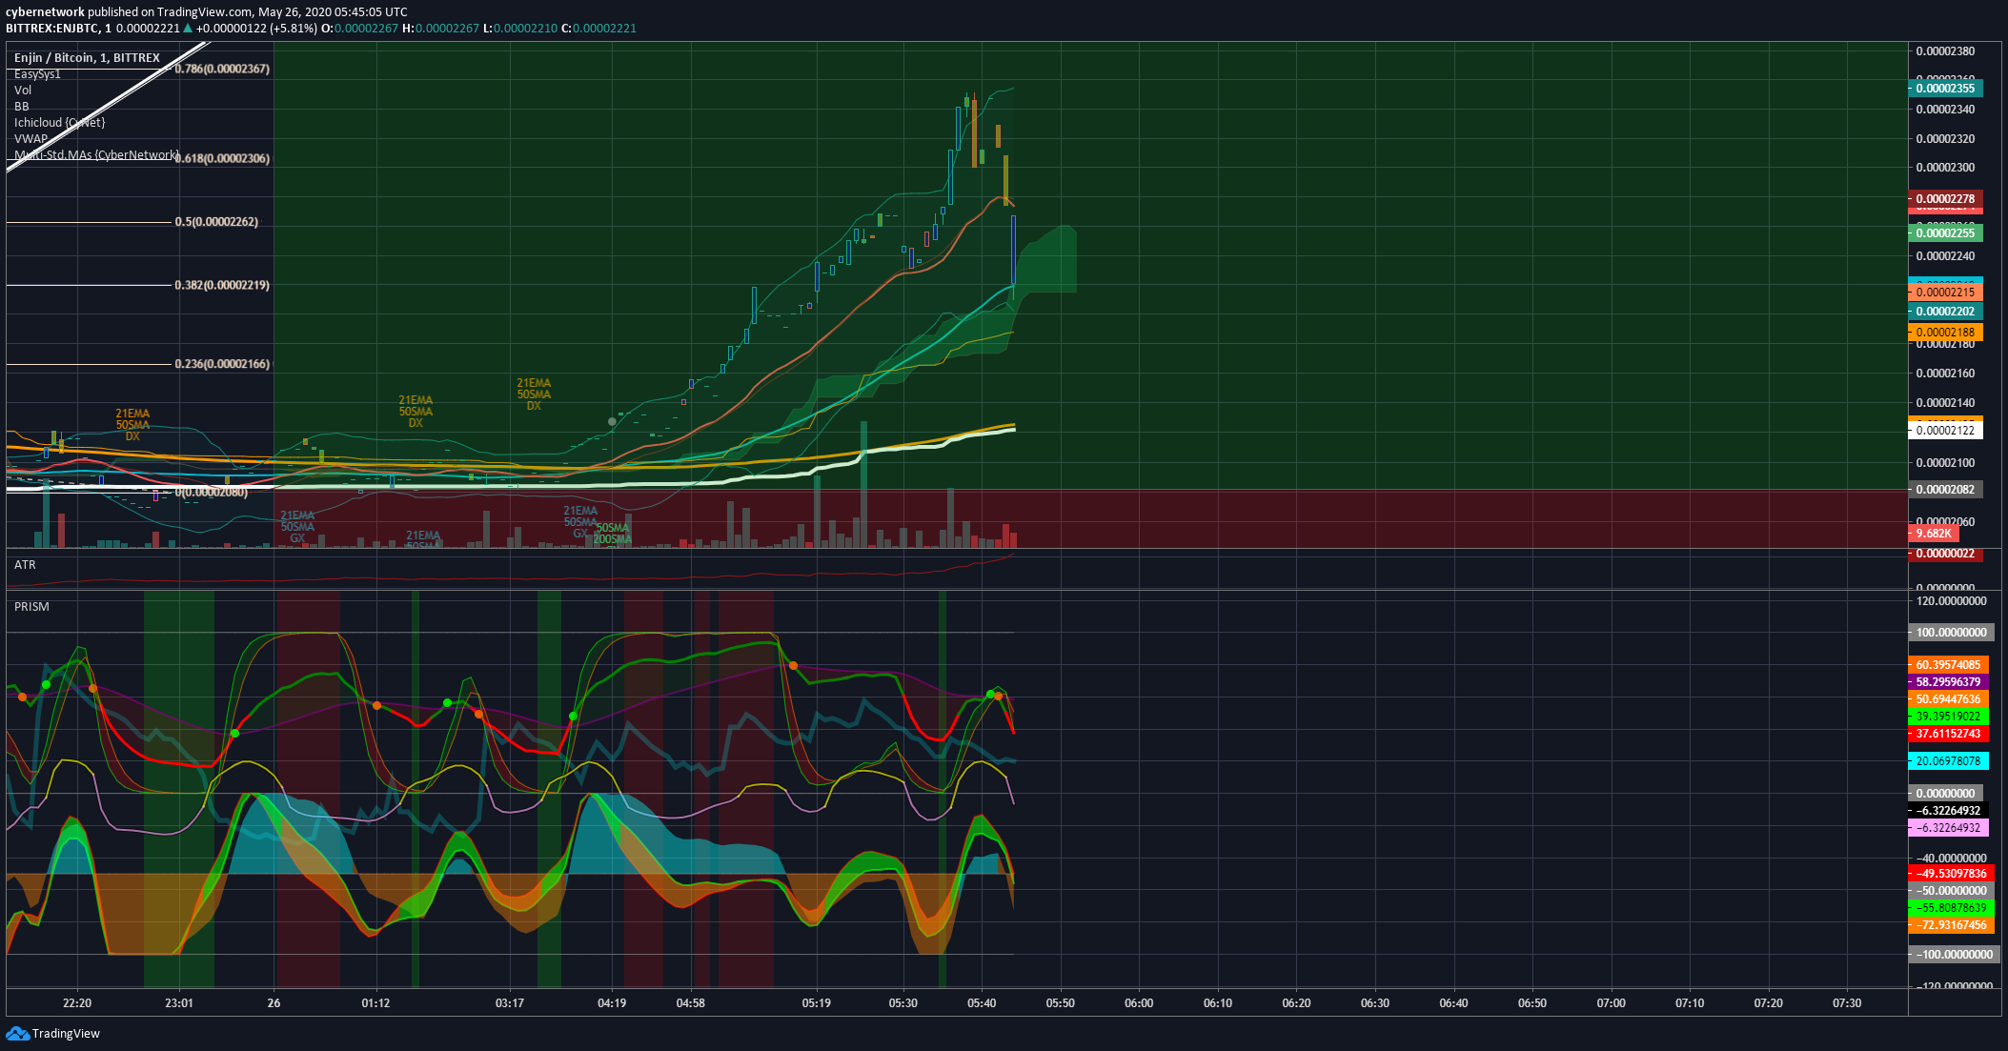Click the Enjin / Bitcoin, 1, BITTREX legend

[87, 58]
